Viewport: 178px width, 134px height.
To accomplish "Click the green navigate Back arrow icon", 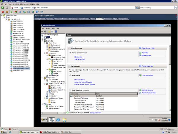I will click(x=2, y=8).
